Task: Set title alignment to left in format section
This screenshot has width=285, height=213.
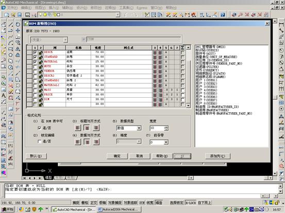Action: pyautogui.click(x=78, y=128)
